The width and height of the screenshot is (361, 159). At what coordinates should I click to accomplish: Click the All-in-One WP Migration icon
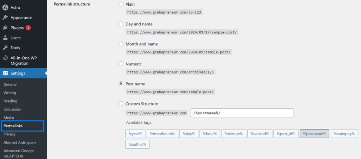tap(5, 58)
